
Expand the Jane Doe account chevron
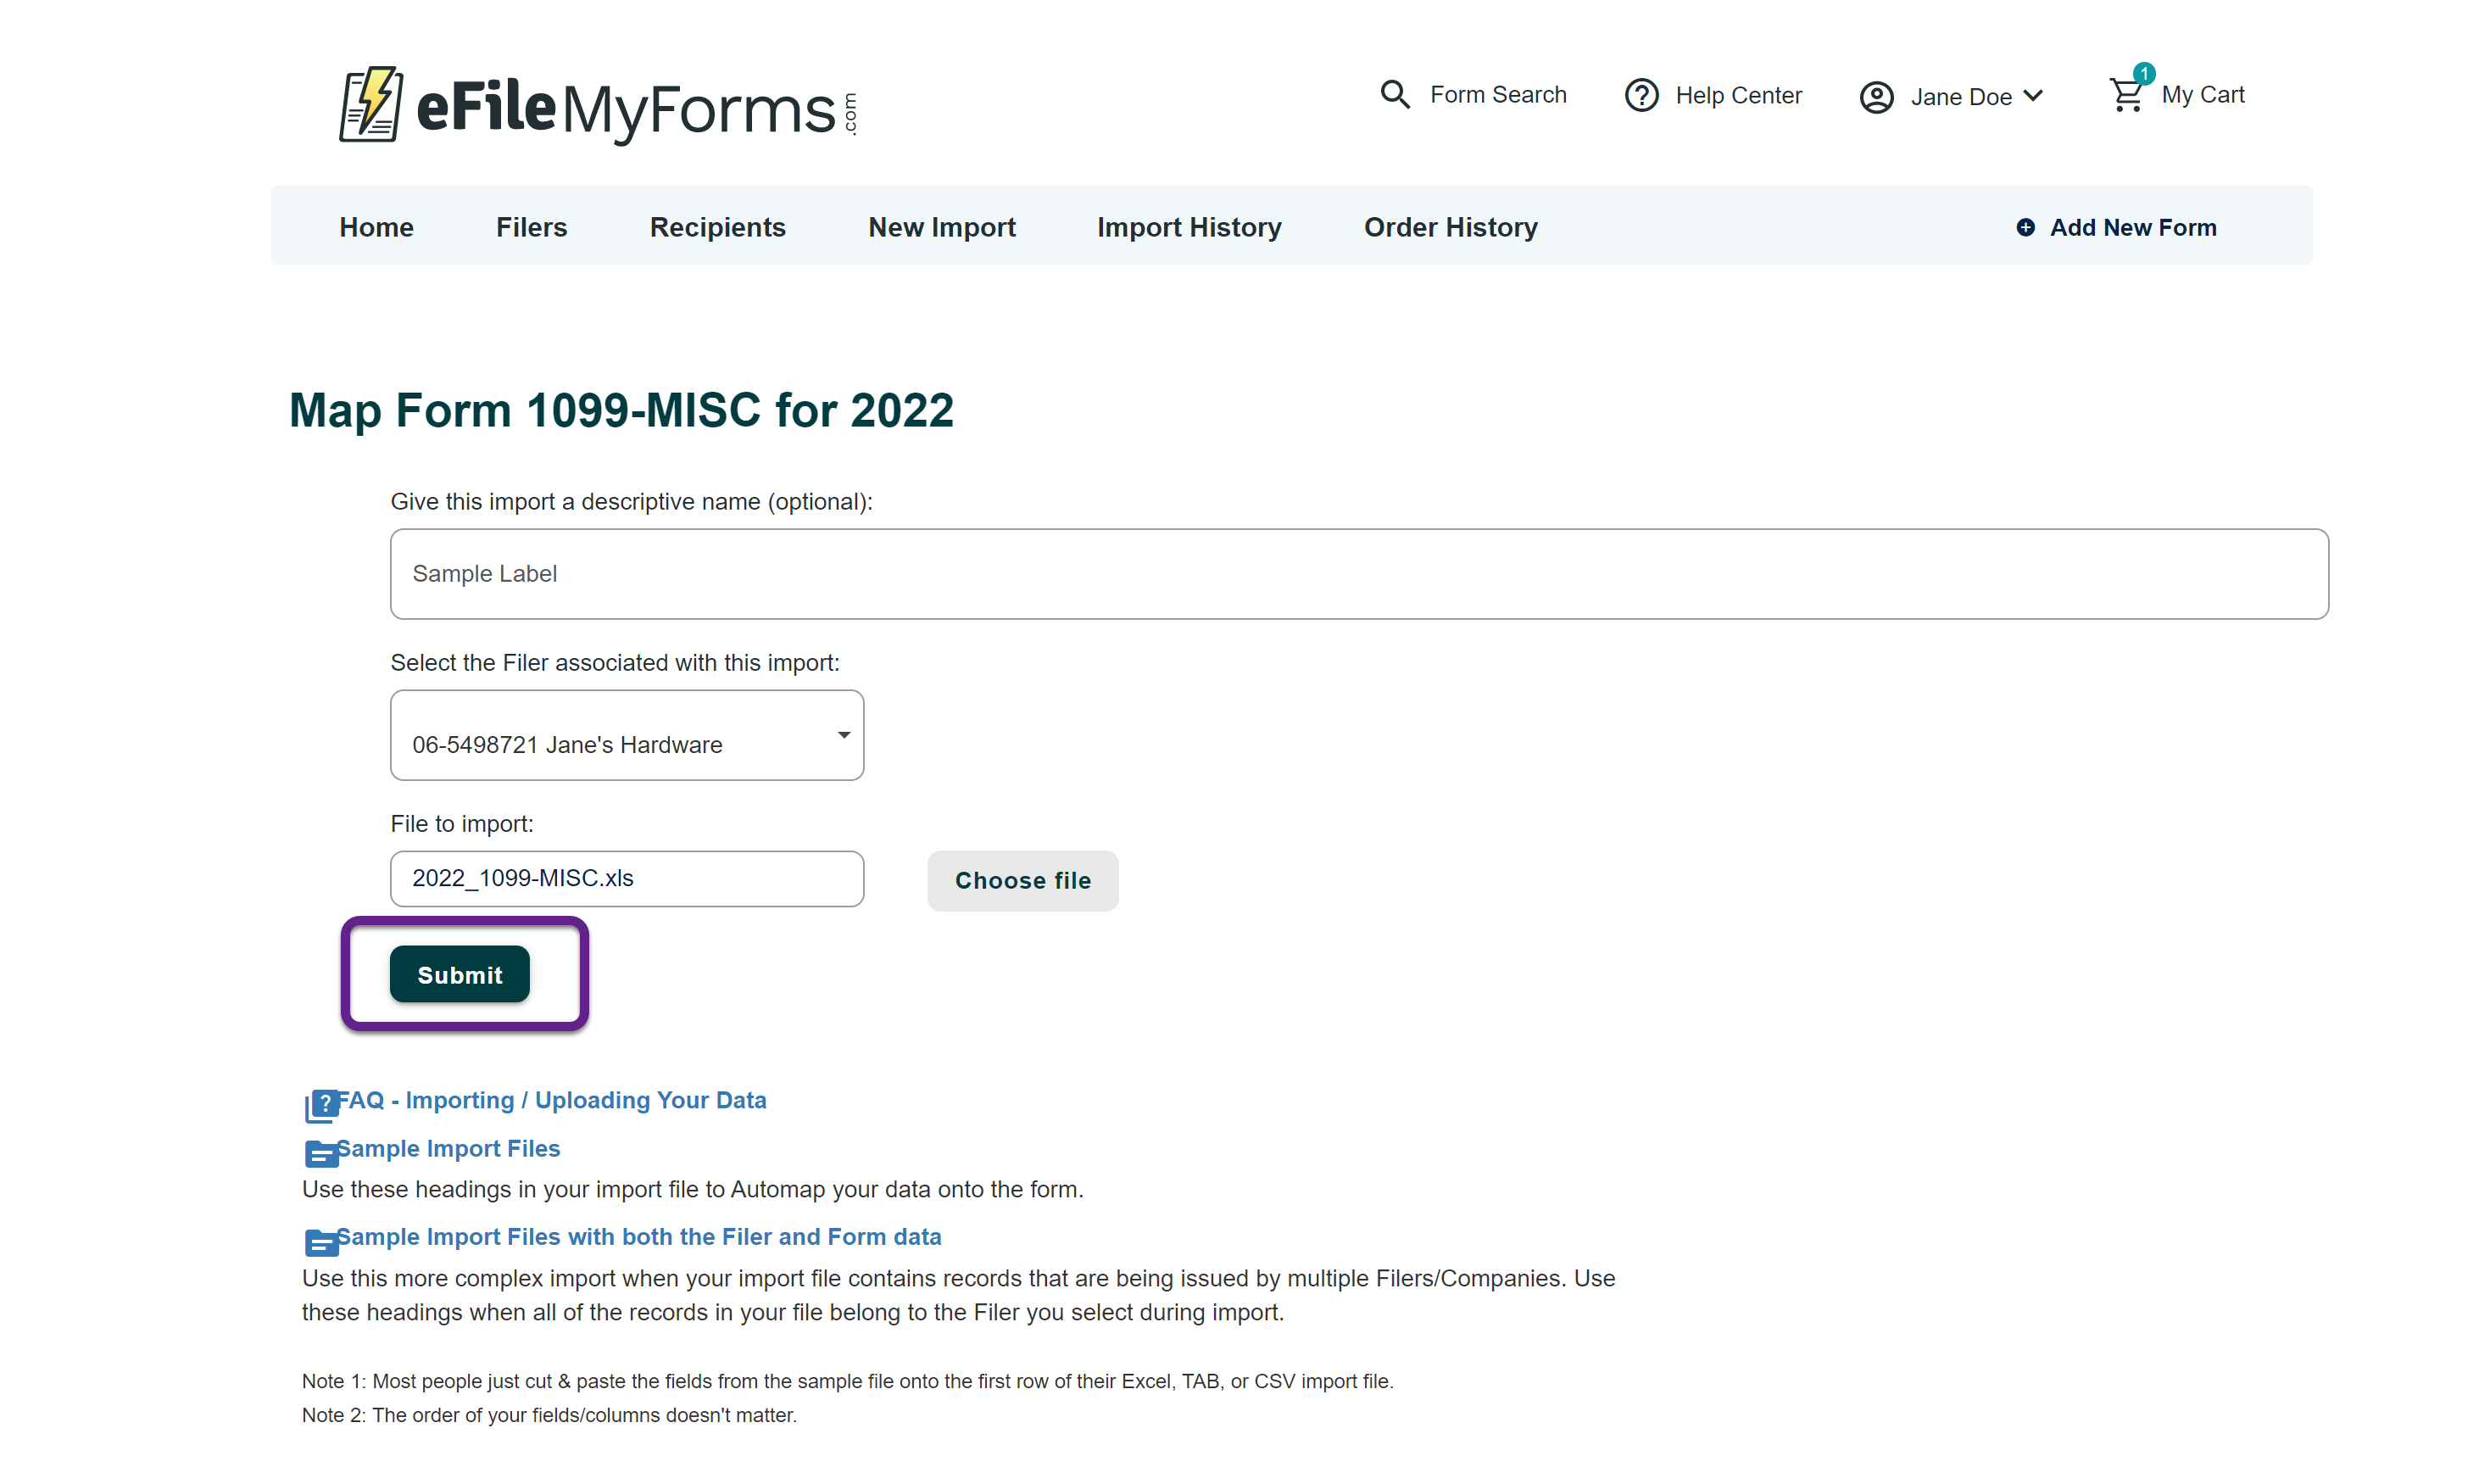2033,96
